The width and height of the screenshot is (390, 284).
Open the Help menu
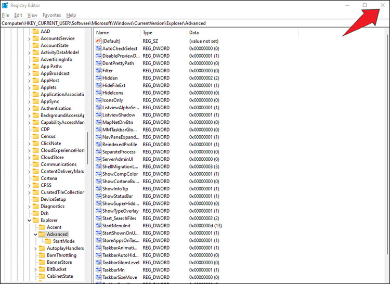[71, 15]
